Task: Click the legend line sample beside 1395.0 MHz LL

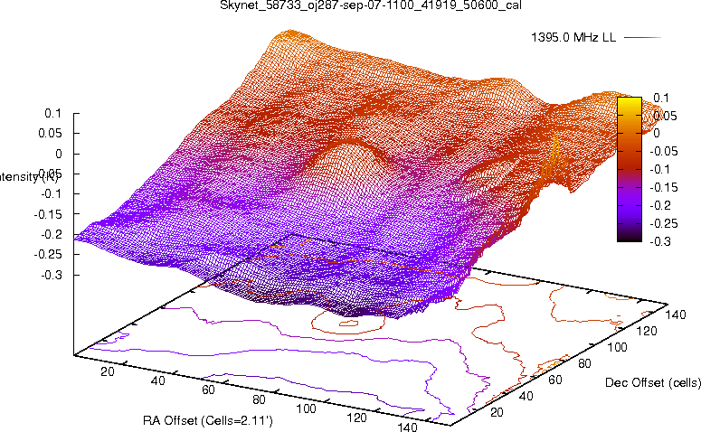Action: [x=642, y=38]
